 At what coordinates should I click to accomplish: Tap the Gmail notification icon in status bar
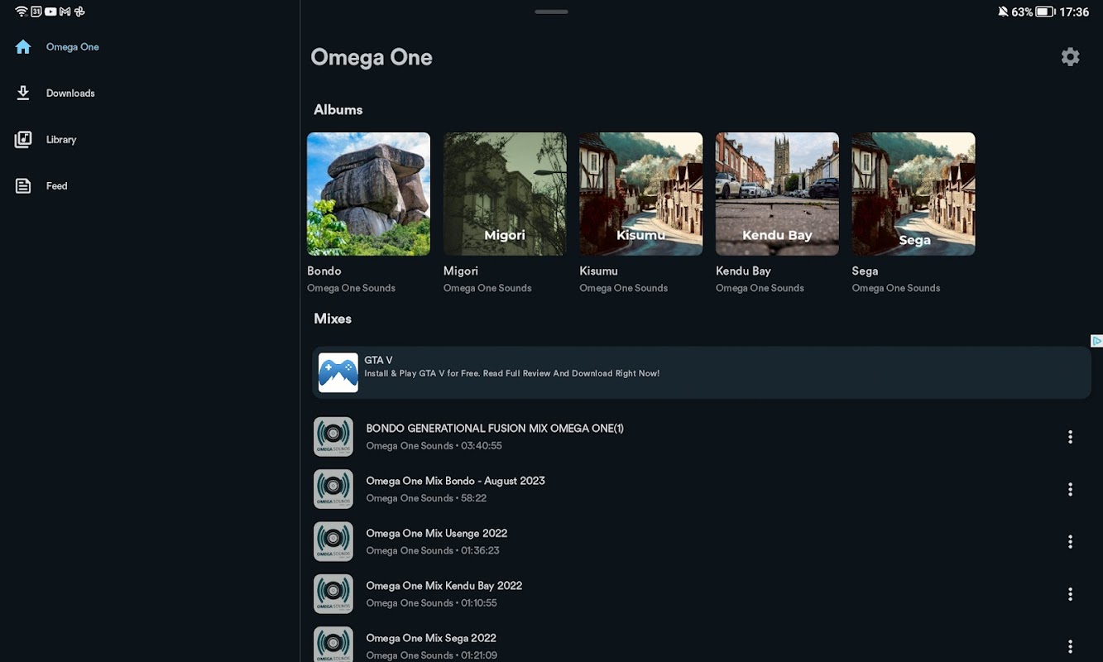coord(65,12)
